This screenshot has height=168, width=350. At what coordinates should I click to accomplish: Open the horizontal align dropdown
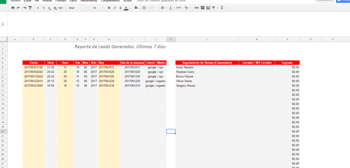coord(164,8)
